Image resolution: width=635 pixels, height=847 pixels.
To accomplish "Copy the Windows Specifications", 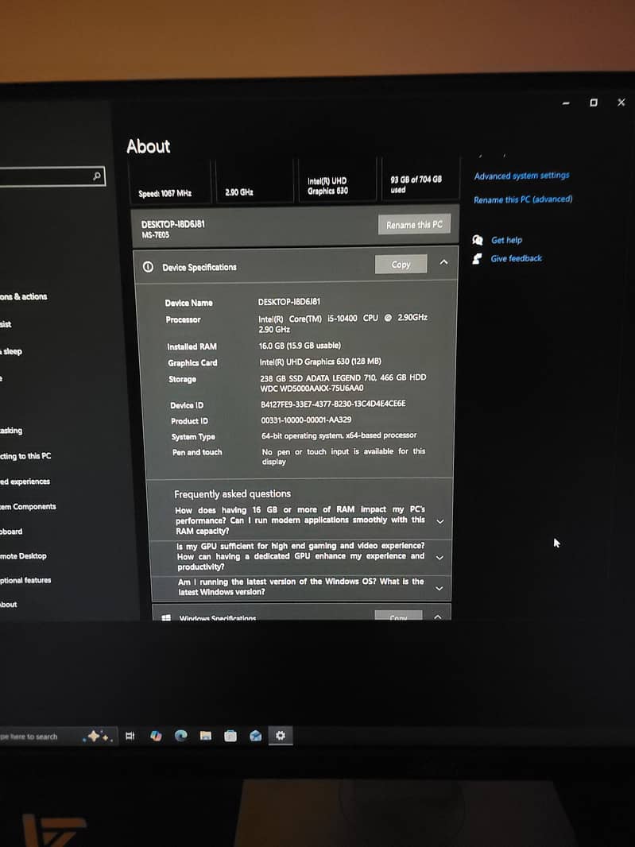I will (398, 616).
